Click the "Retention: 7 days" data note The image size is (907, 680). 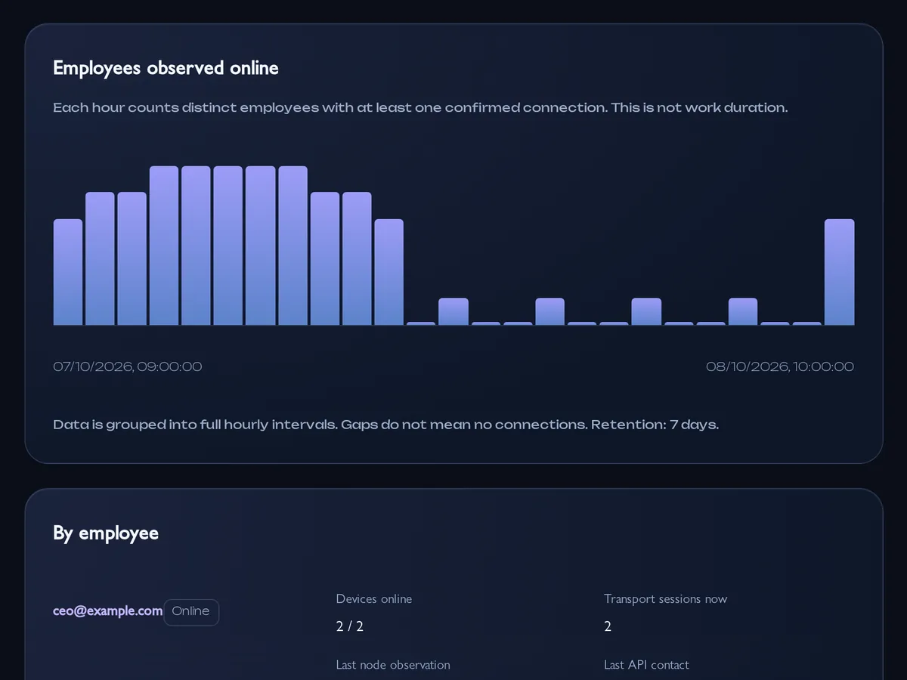(x=385, y=425)
